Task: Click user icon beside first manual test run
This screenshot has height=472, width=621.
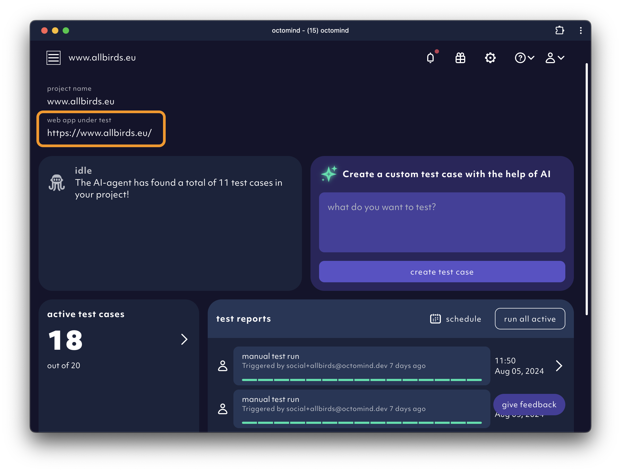Action: 222,366
